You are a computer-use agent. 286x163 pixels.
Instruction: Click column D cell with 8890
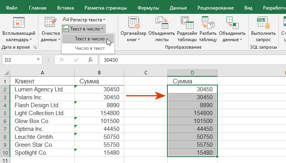tap(192, 105)
